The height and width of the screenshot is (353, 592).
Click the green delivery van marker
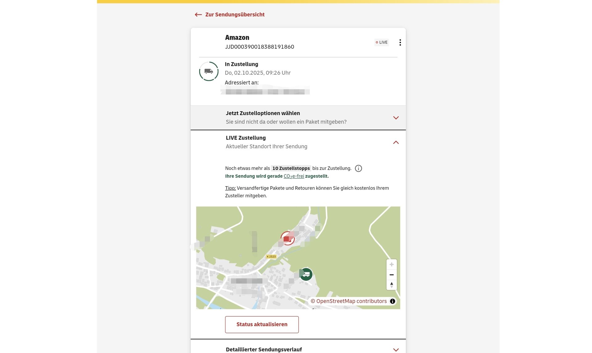[x=306, y=274]
